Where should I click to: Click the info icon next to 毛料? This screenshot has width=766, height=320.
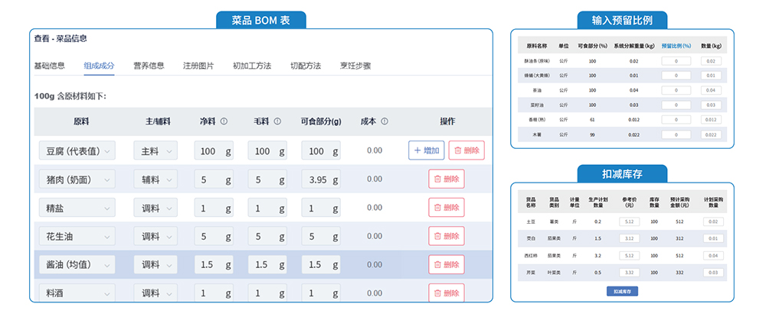(277, 121)
